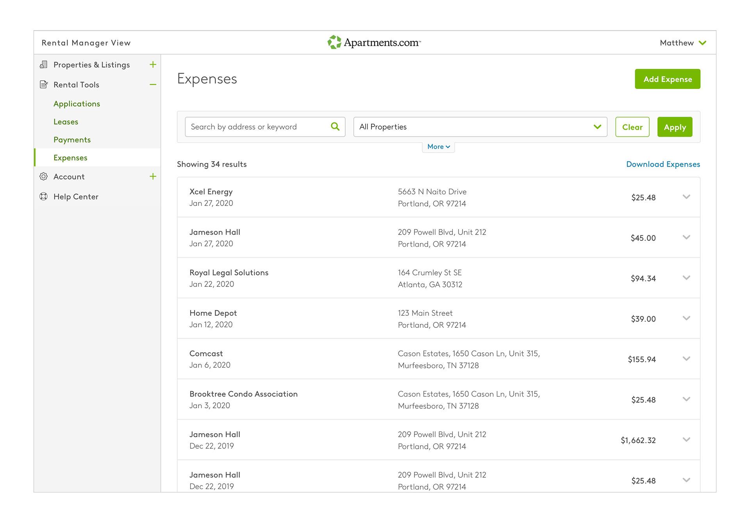Expand the Comcast expense row
The image size is (750, 523).
(x=686, y=359)
